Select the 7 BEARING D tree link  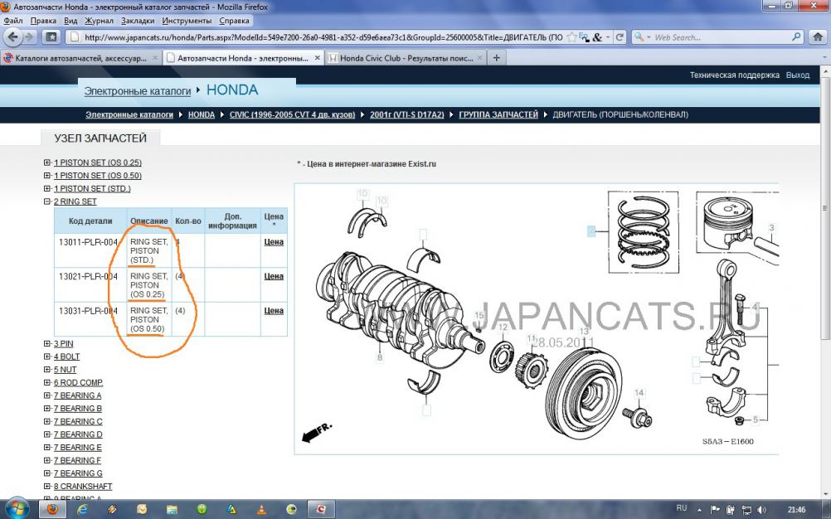click(x=78, y=434)
